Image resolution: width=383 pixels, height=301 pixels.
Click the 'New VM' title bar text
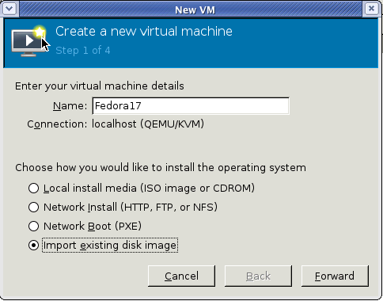click(x=195, y=10)
